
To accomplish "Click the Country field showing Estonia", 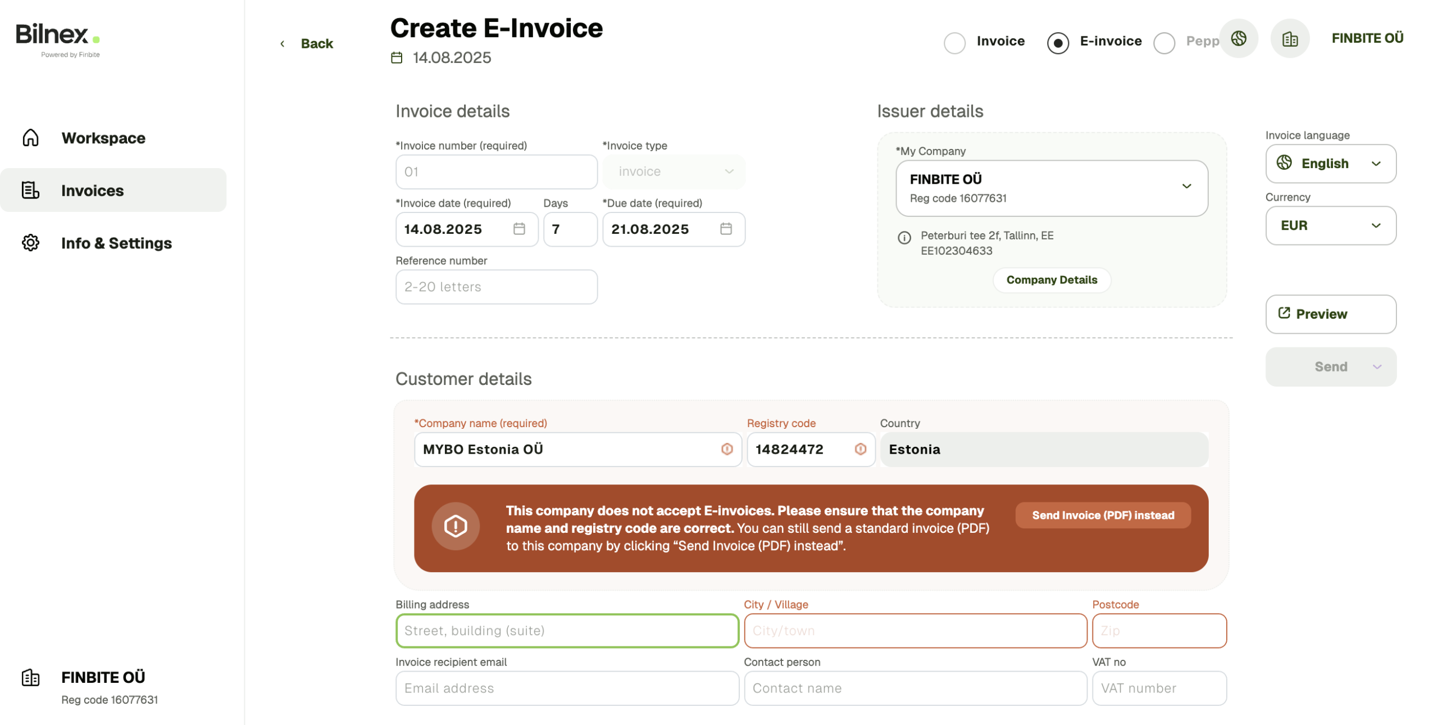I will (x=1045, y=450).
